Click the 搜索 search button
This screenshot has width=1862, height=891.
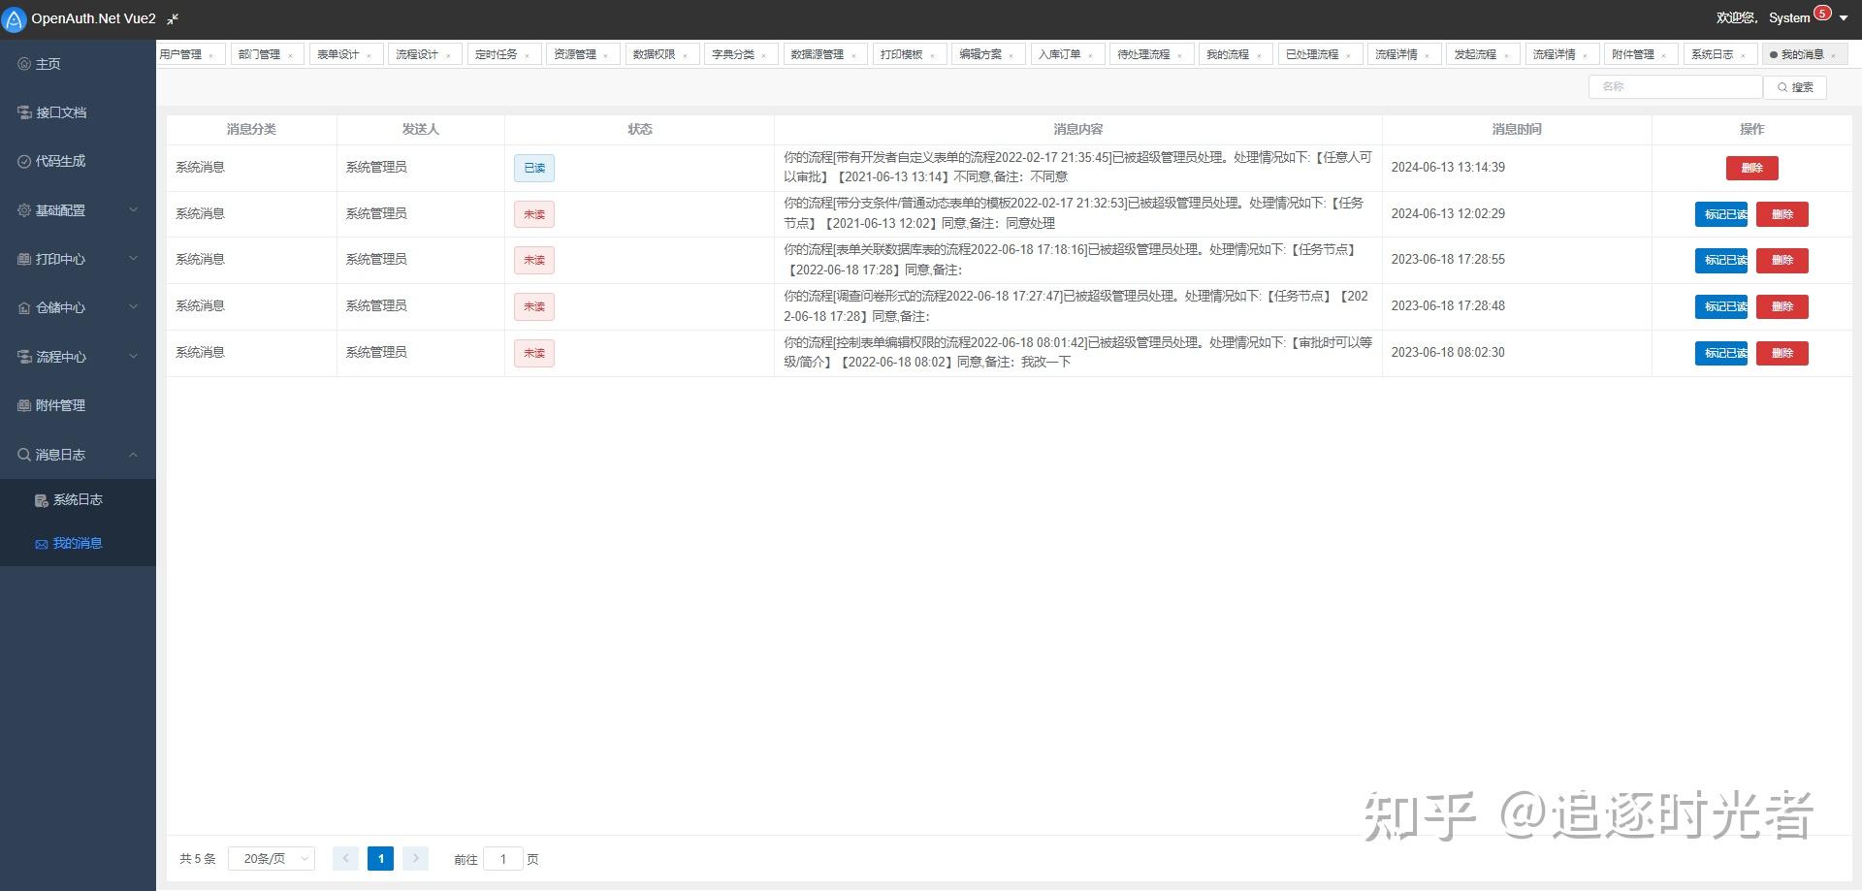point(1795,86)
